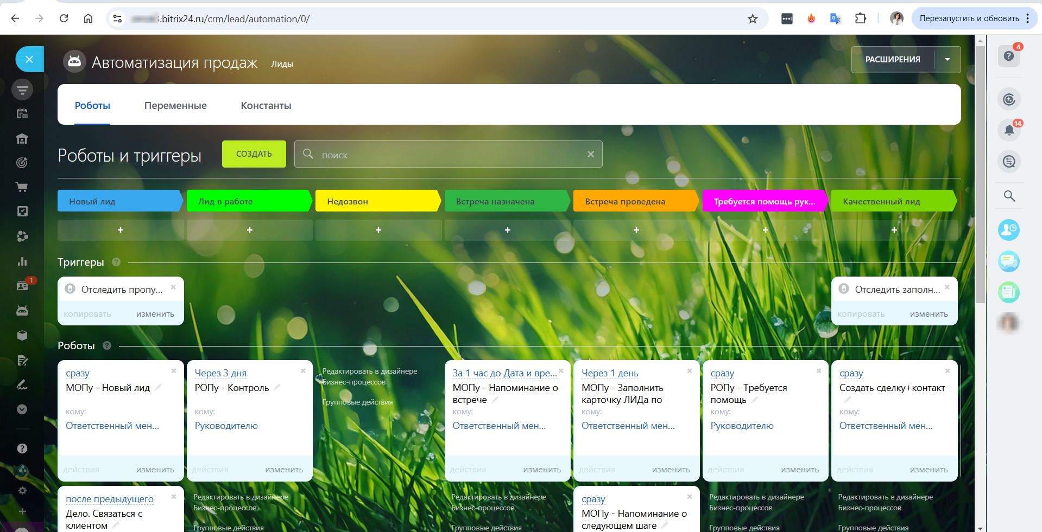
Task: Bookmark this page with the star icon
Action: click(753, 19)
